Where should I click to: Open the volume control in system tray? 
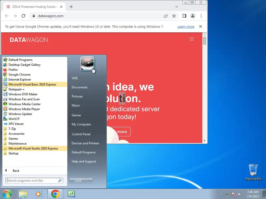tap(240, 194)
